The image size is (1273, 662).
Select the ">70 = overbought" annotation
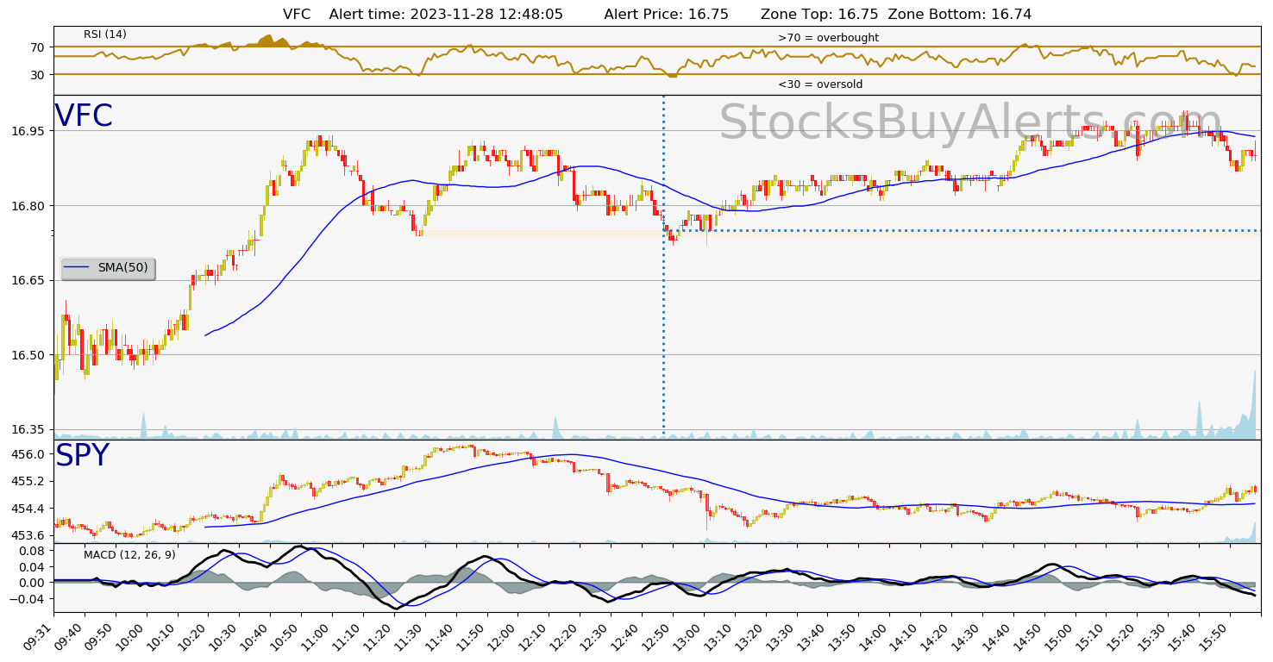(828, 38)
